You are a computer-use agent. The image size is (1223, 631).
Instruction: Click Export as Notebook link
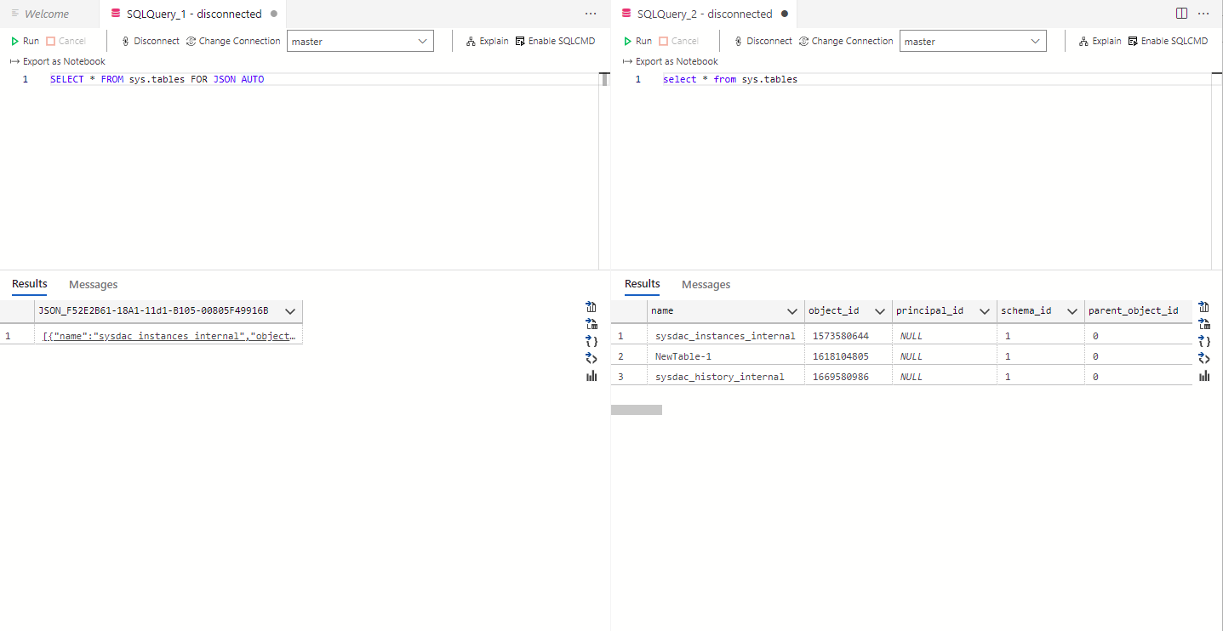coord(63,60)
